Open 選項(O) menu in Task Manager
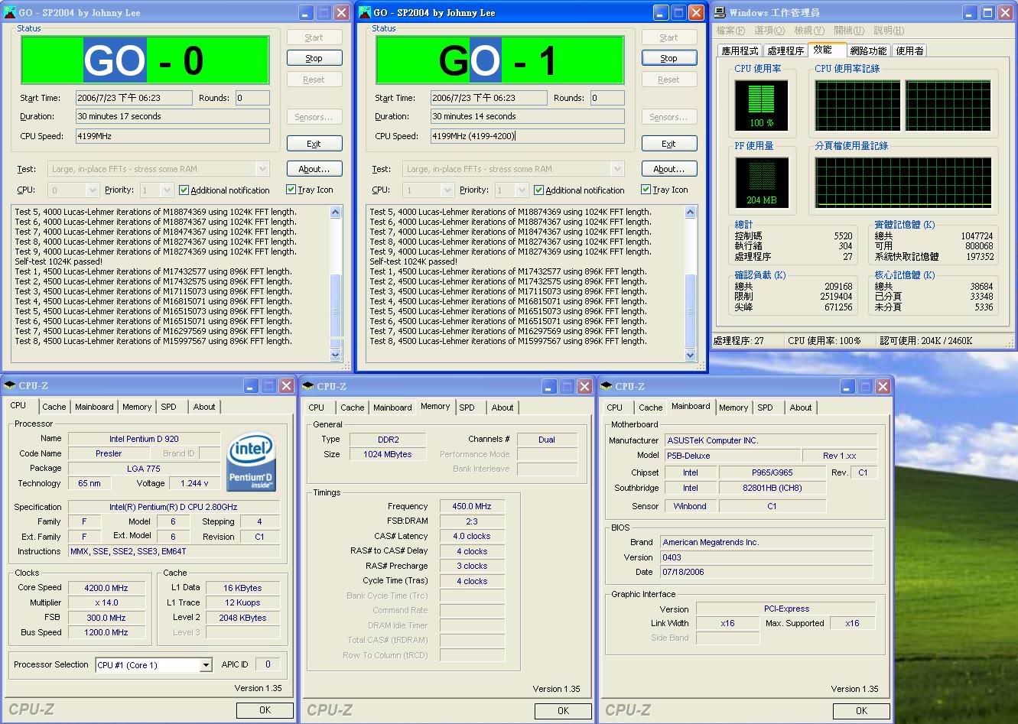This screenshot has height=724, width=1018. point(769,31)
